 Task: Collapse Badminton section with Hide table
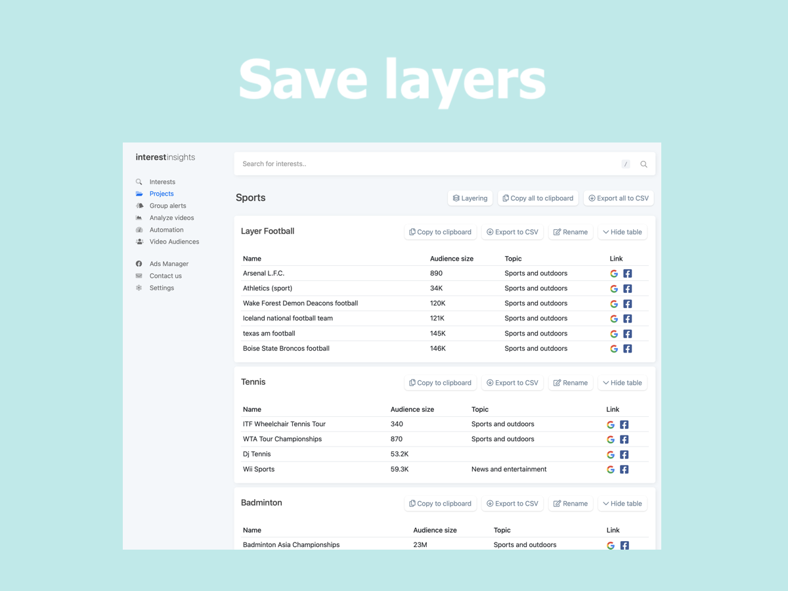coord(623,504)
